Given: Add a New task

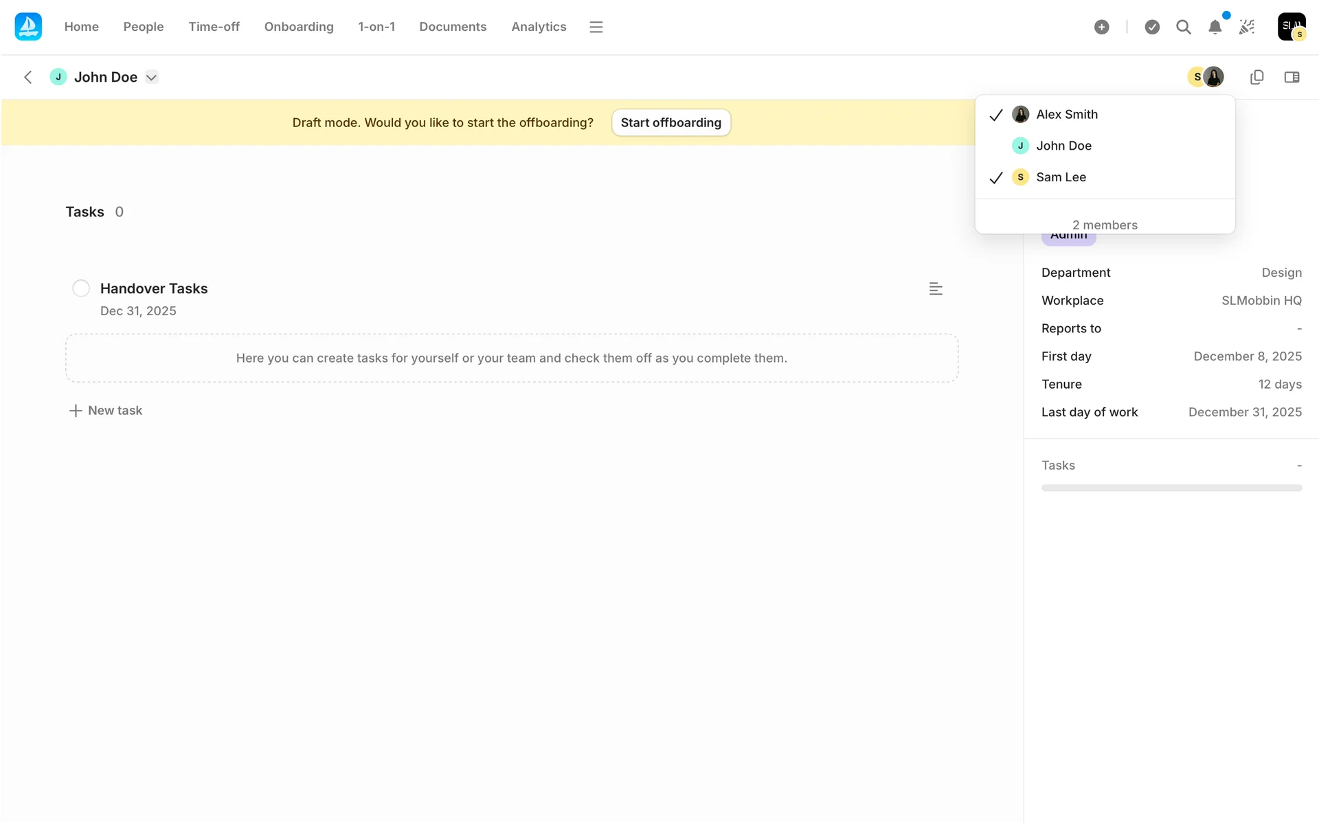Looking at the screenshot, I should point(106,411).
